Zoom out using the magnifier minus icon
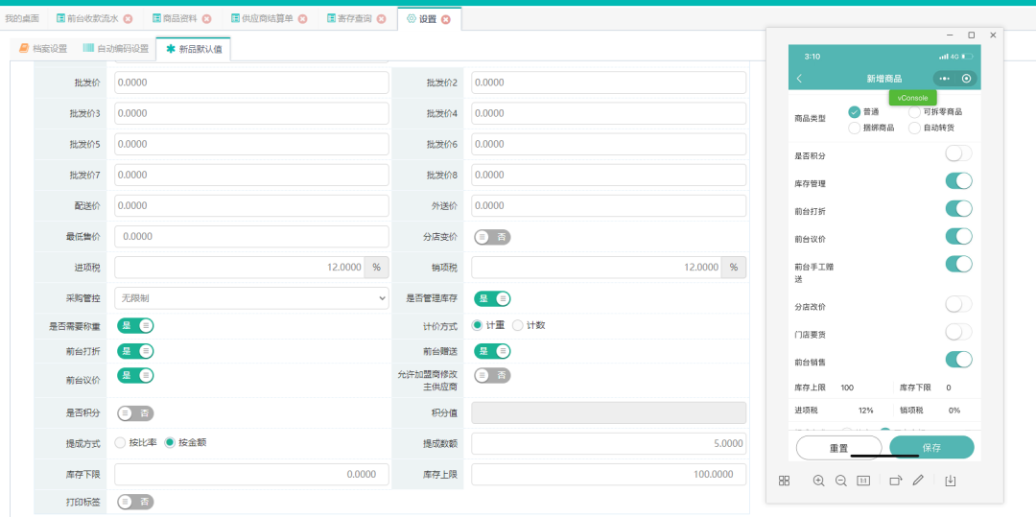 point(840,481)
